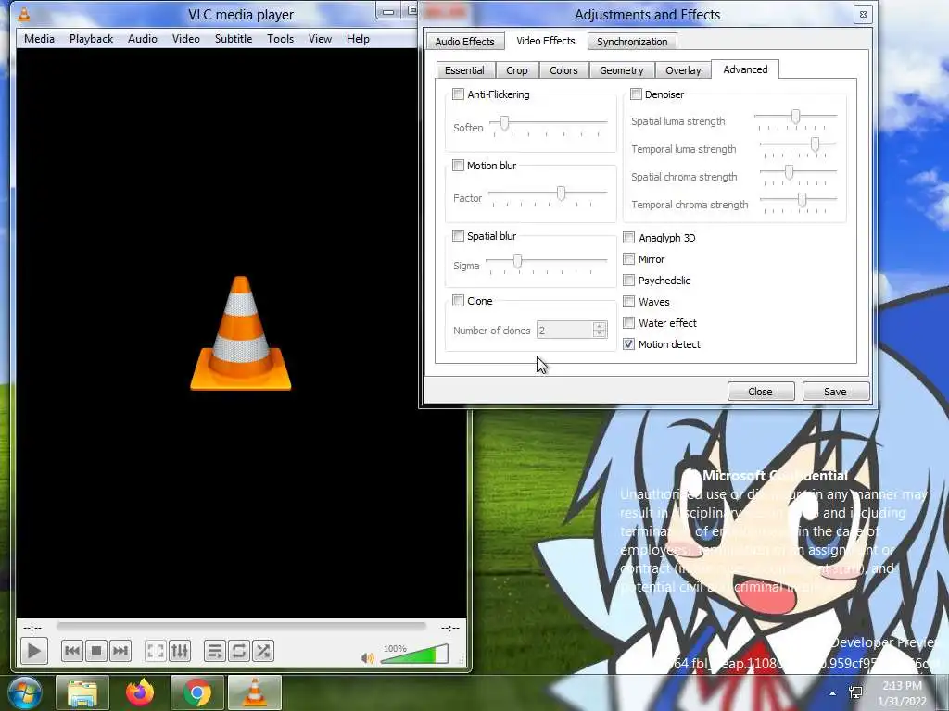Image resolution: width=949 pixels, height=711 pixels.
Task: Uncheck Motion detect checkbox
Action: (629, 344)
